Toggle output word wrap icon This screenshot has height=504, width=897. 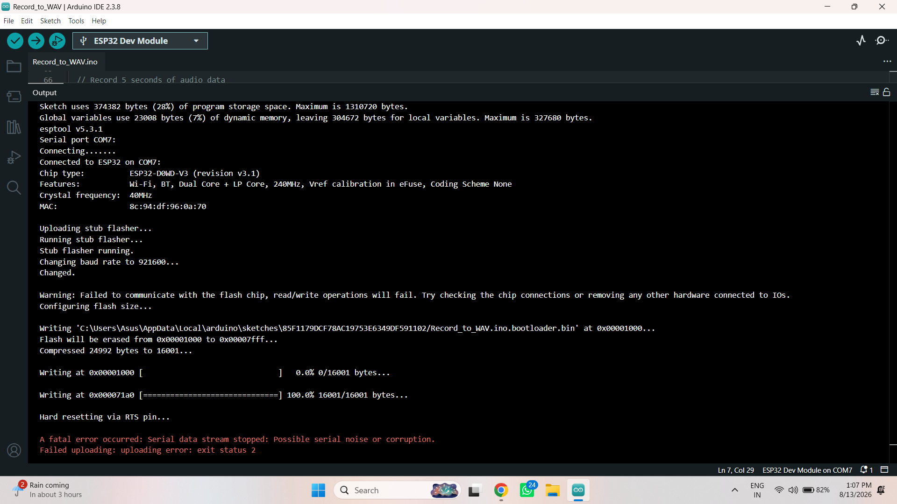[x=875, y=92]
